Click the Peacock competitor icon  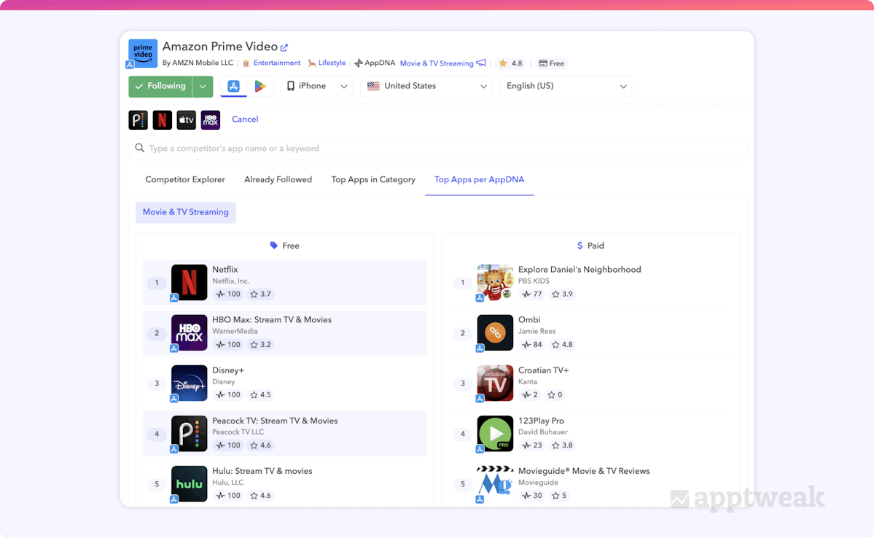point(138,120)
